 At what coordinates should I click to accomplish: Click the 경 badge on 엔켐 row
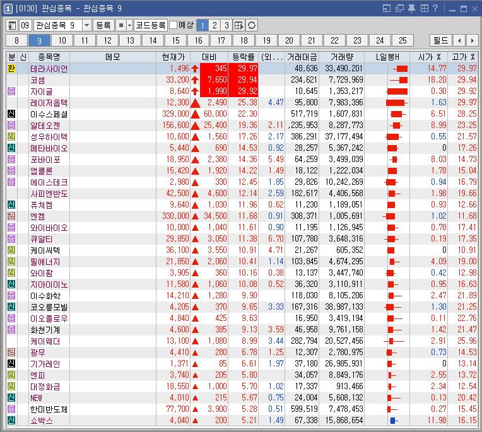[x=11, y=216]
